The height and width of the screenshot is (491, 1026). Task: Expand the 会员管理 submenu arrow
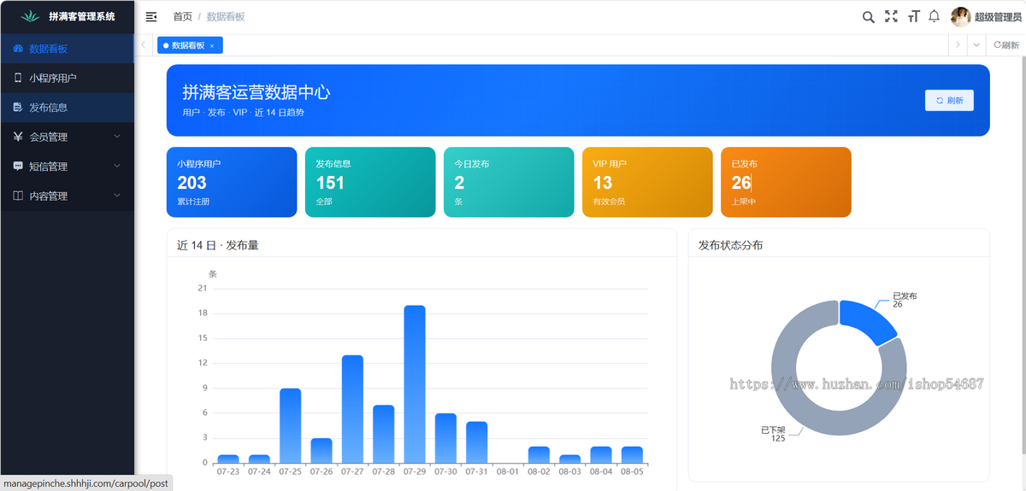[117, 137]
